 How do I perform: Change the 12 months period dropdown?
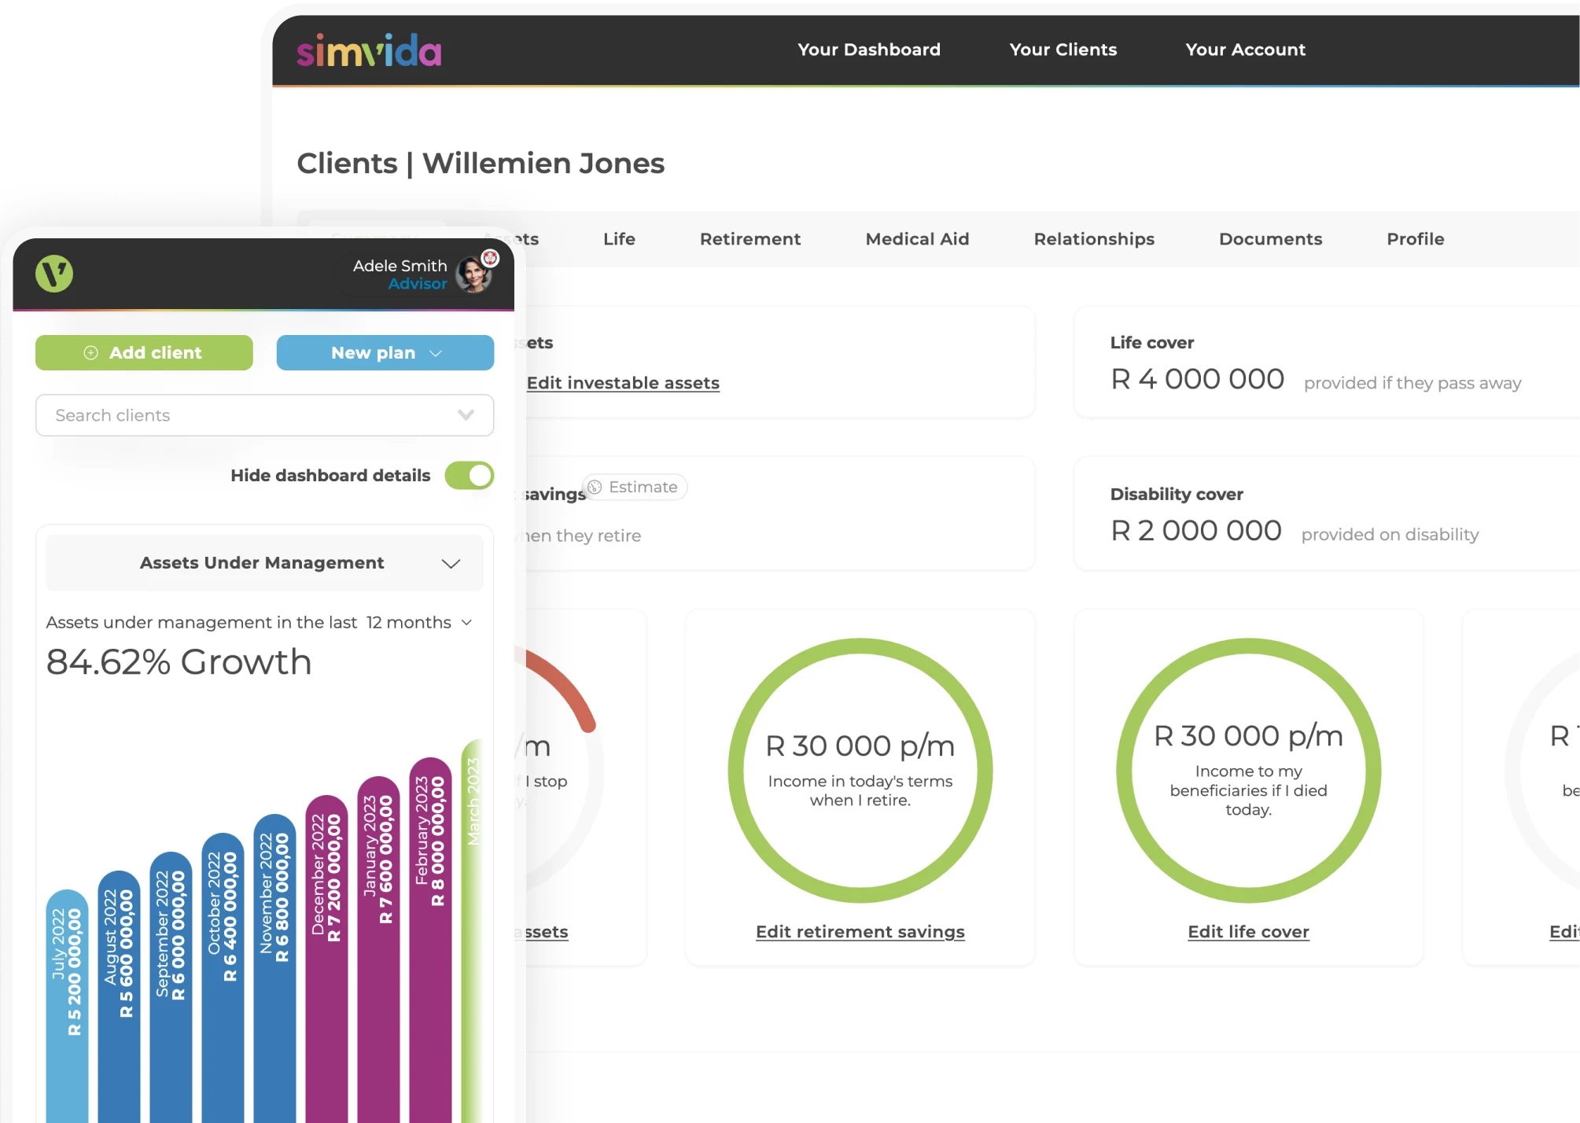point(420,622)
